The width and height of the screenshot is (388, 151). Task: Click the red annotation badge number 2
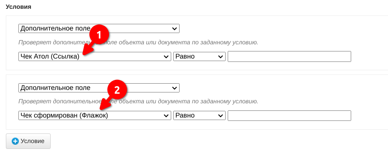pyautogui.click(x=117, y=90)
